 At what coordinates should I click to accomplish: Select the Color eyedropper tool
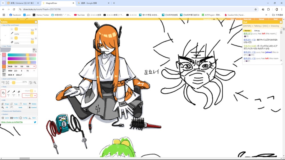pos(14,93)
